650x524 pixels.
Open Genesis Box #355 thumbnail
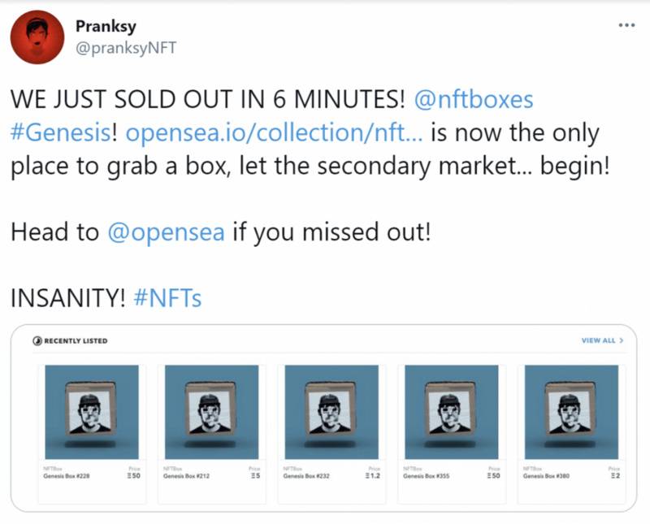tap(452, 412)
